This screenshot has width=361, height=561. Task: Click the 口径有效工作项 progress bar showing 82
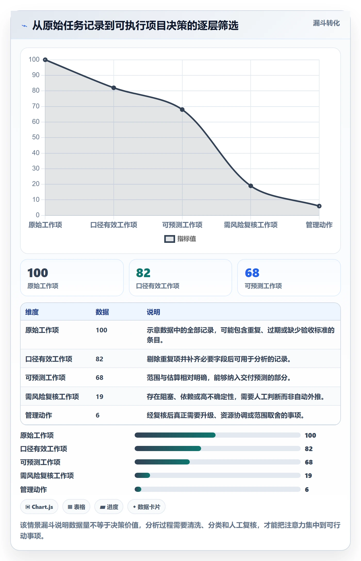pyautogui.click(x=218, y=448)
